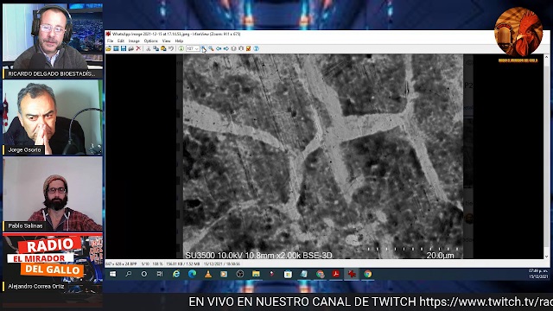Open IrfanView Properties/Settings checkbox icon

(248, 48)
